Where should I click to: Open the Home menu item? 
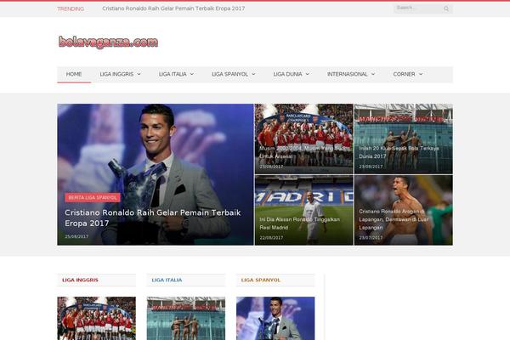(x=74, y=74)
